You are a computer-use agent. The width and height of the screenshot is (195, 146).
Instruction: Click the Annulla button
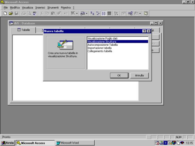(x=140, y=75)
